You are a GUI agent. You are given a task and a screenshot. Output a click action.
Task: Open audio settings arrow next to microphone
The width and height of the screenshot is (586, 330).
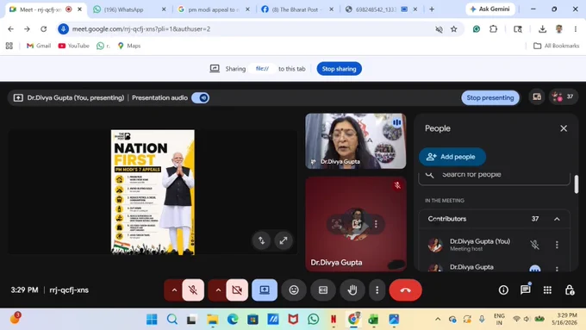click(174, 290)
